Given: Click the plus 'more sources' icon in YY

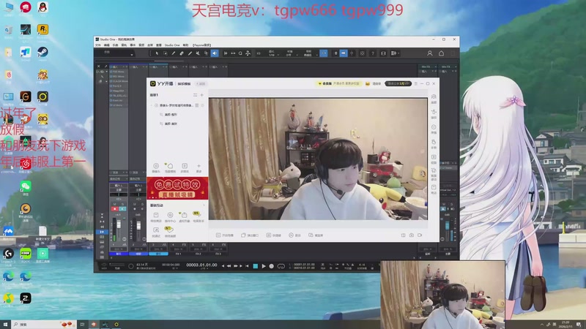Looking at the screenshot, I should tap(199, 167).
